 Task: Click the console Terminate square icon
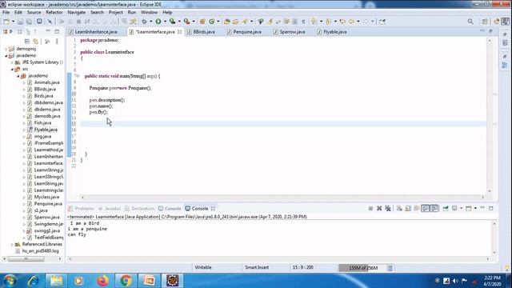370,208
